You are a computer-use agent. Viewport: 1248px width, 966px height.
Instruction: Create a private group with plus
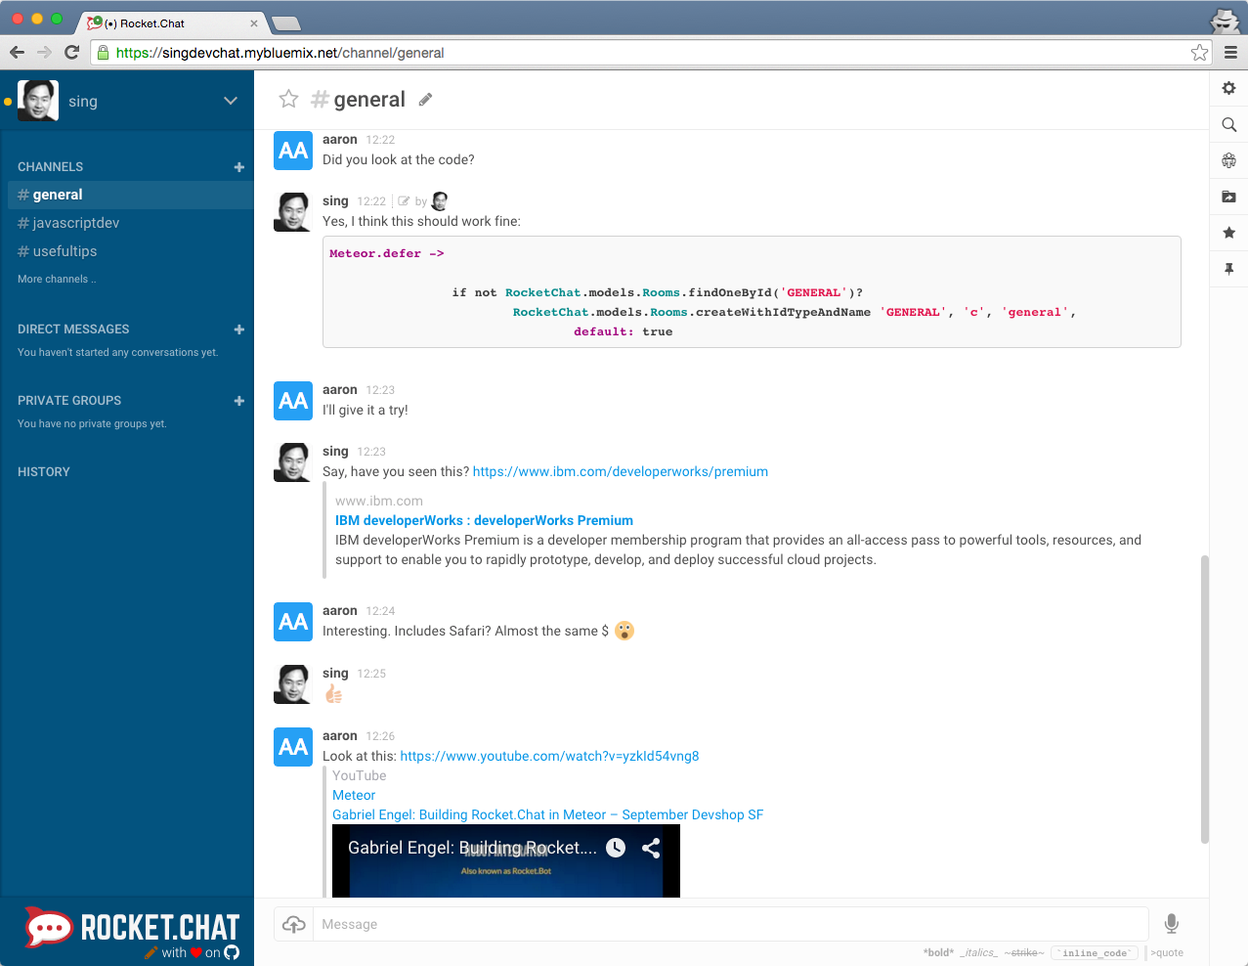click(x=239, y=401)
